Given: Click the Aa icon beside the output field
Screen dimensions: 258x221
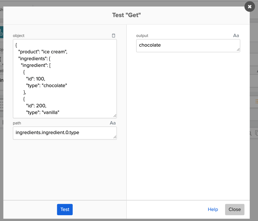Looking at the screenshot, I should coord(236,36).
